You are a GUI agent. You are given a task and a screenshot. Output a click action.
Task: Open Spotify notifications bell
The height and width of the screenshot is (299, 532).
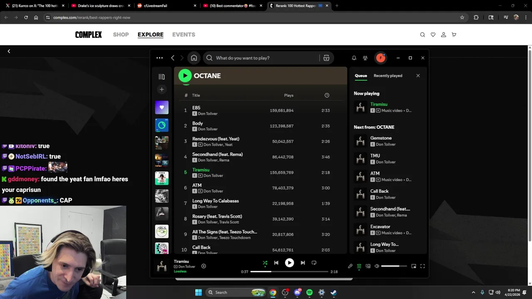[354, 58]
